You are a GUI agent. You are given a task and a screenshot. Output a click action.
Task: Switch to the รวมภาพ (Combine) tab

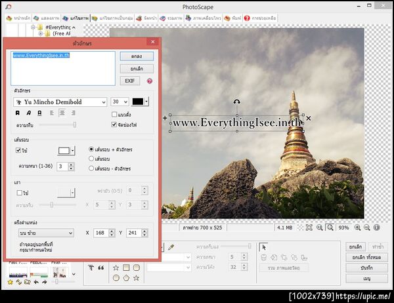pos(171,18)
